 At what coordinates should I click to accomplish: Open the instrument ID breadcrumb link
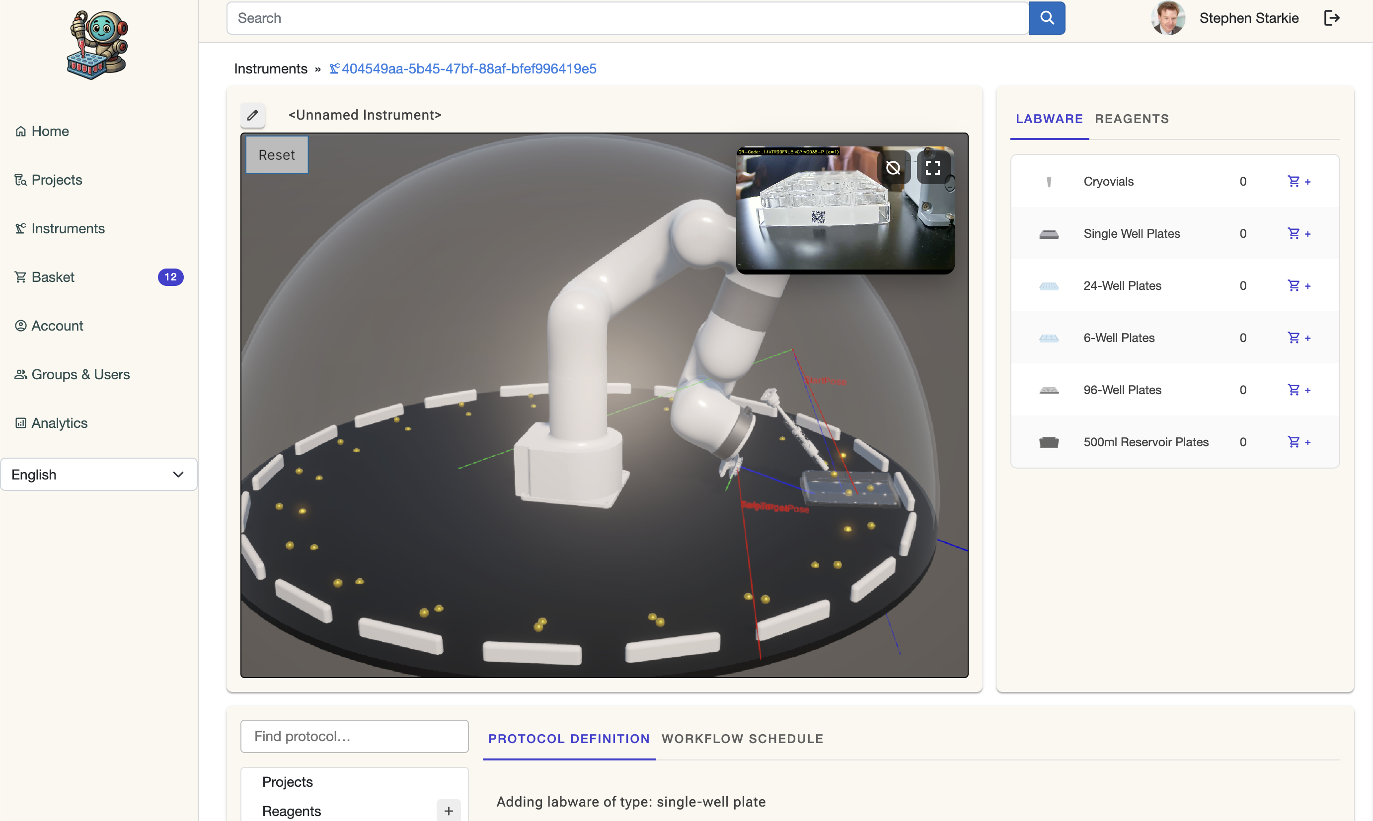pyautogui.click(x=468, y=68)
